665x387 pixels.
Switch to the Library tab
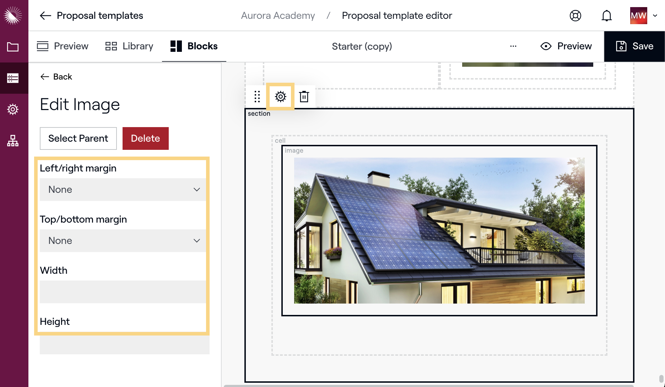129,46
